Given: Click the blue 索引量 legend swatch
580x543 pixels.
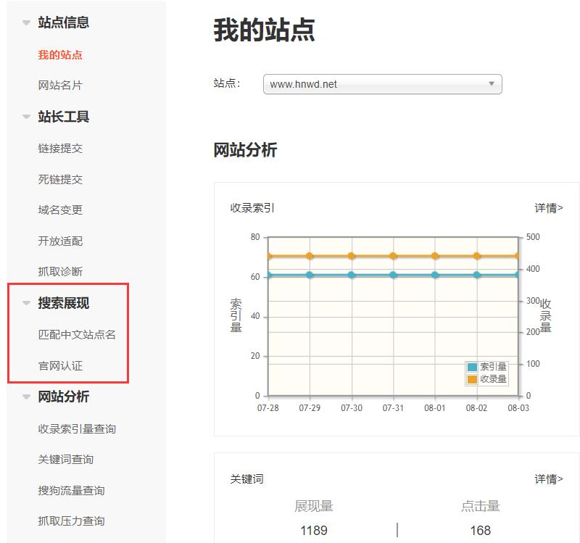Looking at the screenshot, I should (473, 368).
